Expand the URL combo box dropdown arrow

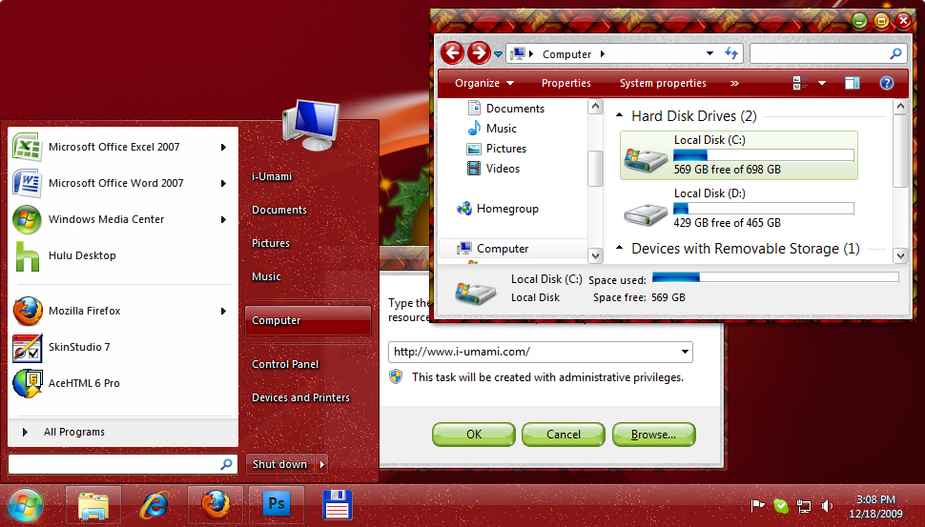click(685, 352)
